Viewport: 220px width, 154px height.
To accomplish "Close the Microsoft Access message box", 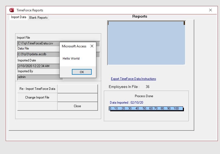I will [92, 46].
